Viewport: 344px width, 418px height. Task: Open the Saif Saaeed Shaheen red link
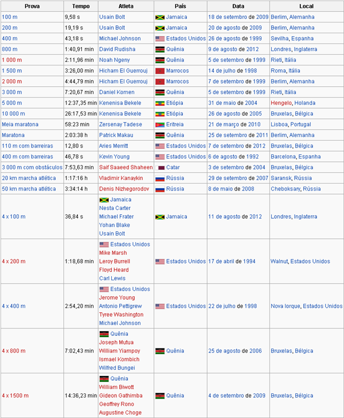tap(126, 168)
